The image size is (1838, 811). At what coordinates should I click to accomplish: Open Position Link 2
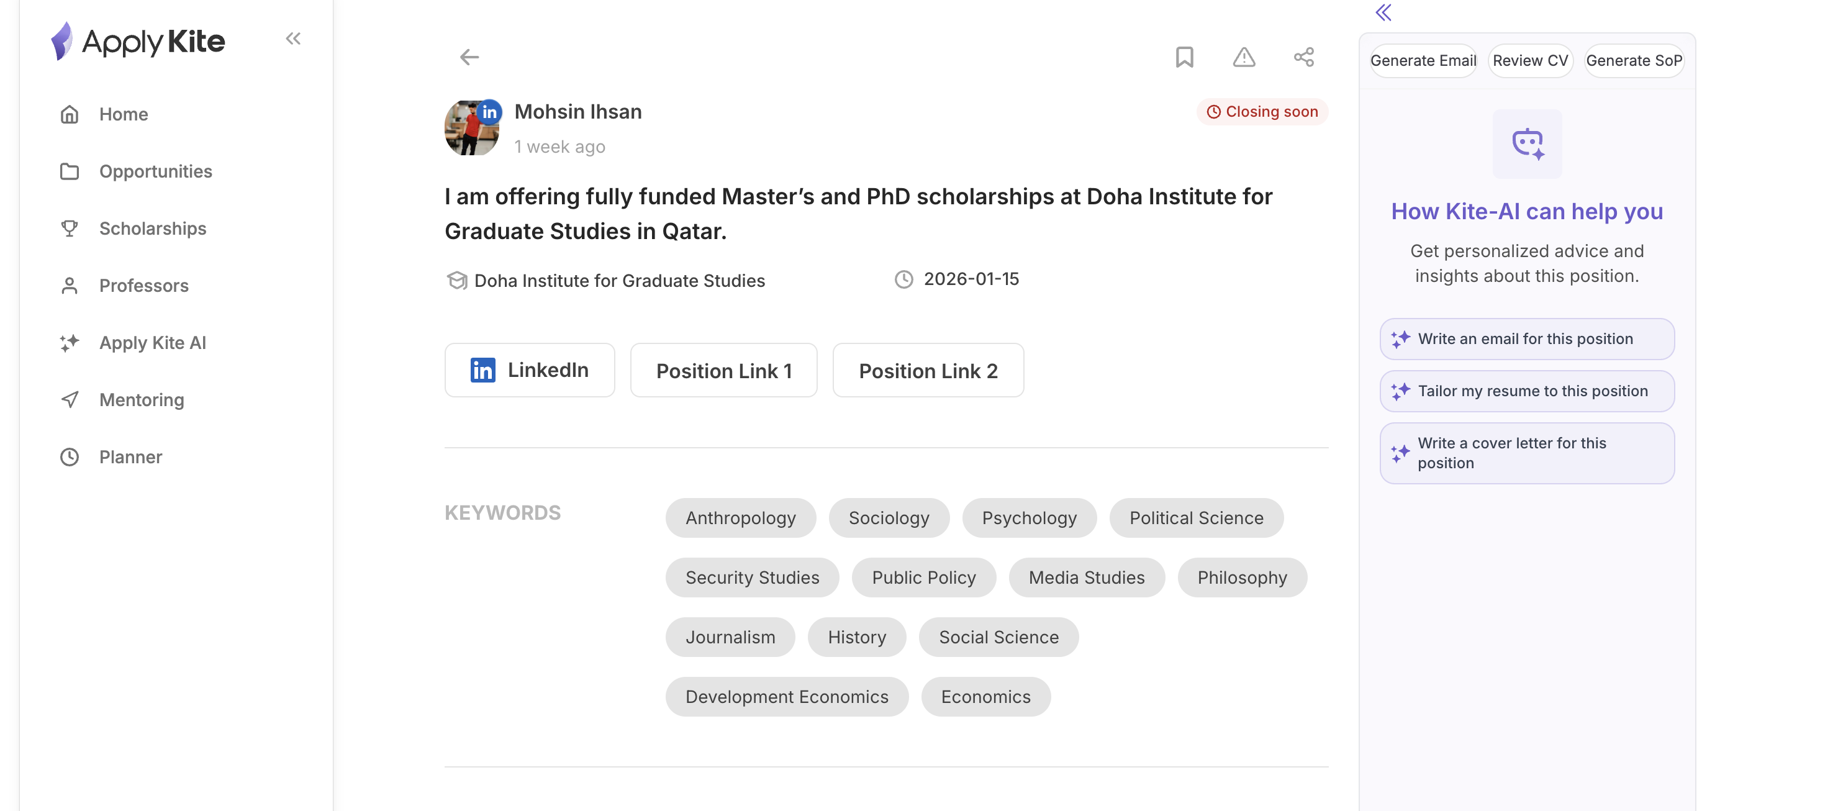[x=928, y=370]
